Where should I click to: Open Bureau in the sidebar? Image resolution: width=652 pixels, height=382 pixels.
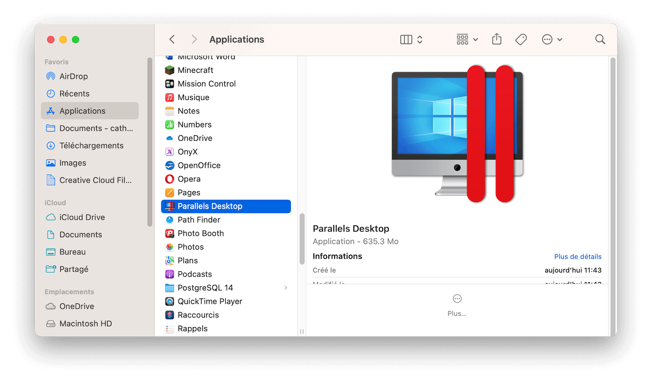90,252
